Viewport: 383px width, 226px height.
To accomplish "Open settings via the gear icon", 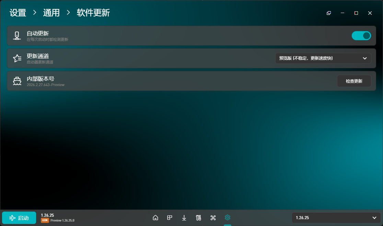I will pyautogui.click(x=227, y=218).
